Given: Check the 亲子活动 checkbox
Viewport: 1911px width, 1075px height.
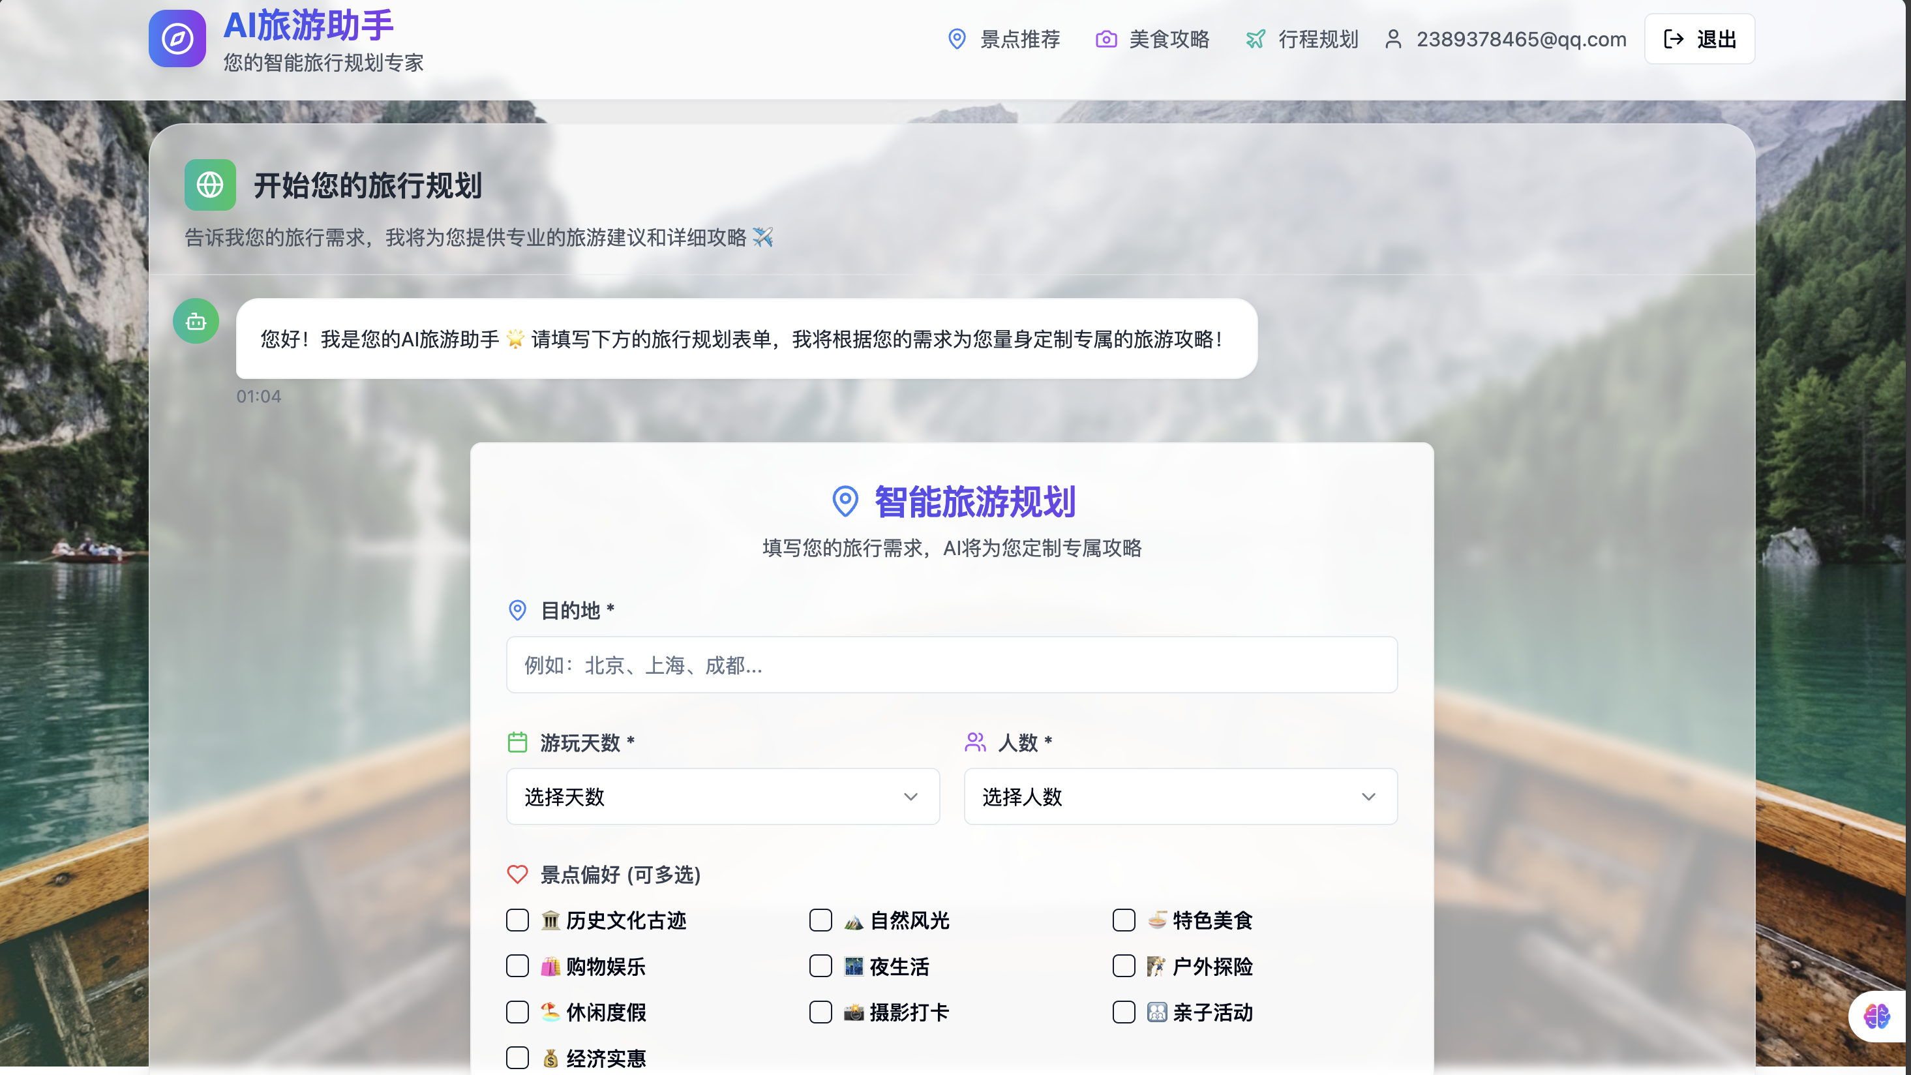Looking at the screenshot, I should [1124, 1012].
